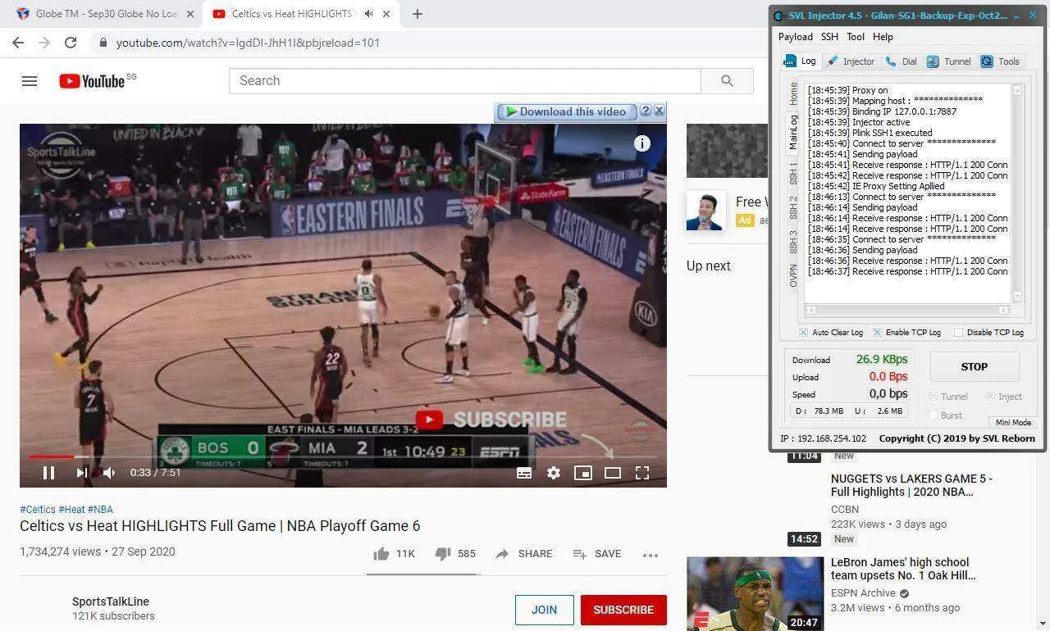Toggle subtitles/closed captions icon

[x=524, y=473]
